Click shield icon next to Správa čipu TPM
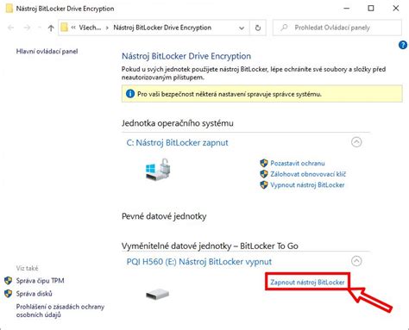The image size is (409, 330). (9, 281)
